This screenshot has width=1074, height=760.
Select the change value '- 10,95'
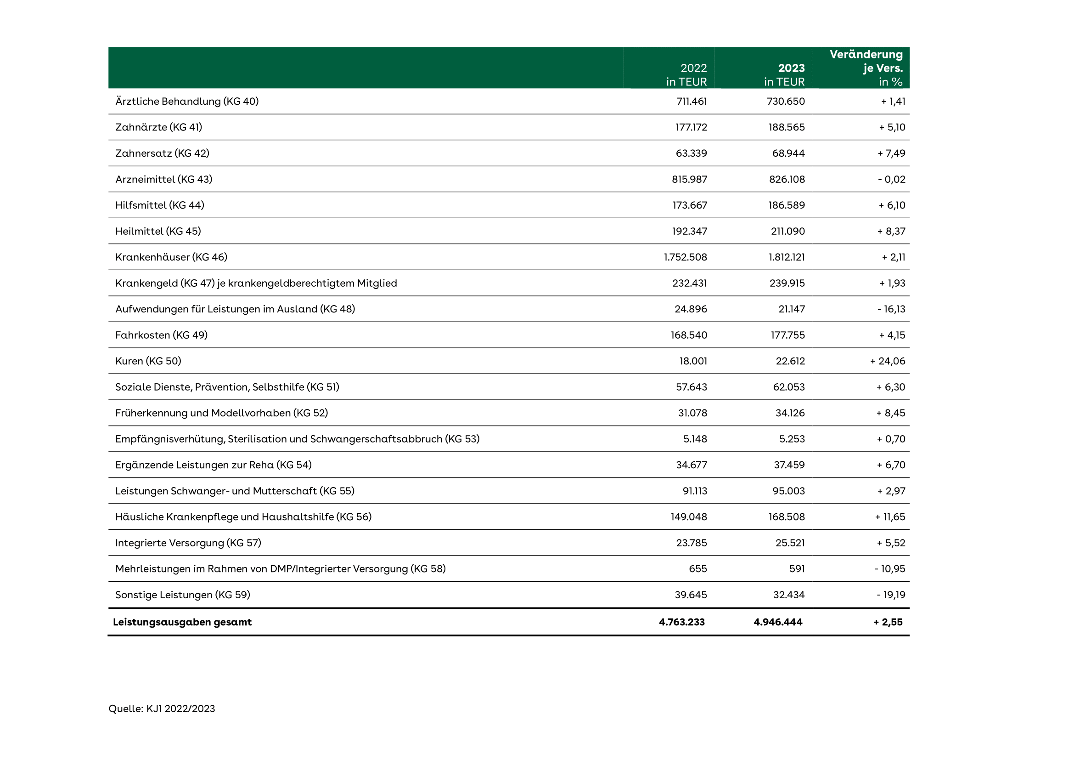tap(890, 568)
